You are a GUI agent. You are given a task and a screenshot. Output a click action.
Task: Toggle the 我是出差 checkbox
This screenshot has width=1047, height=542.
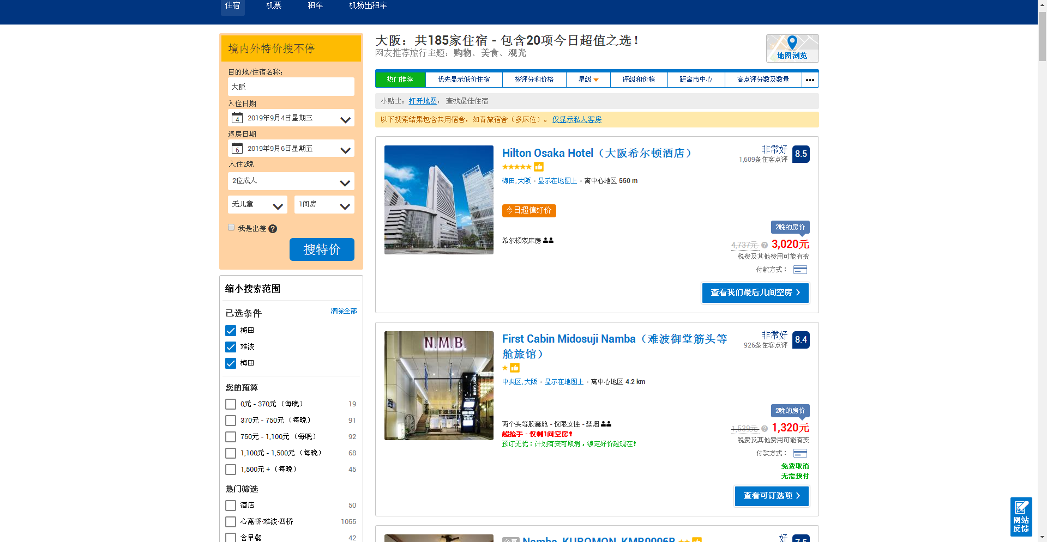click(x=231, y=228)
